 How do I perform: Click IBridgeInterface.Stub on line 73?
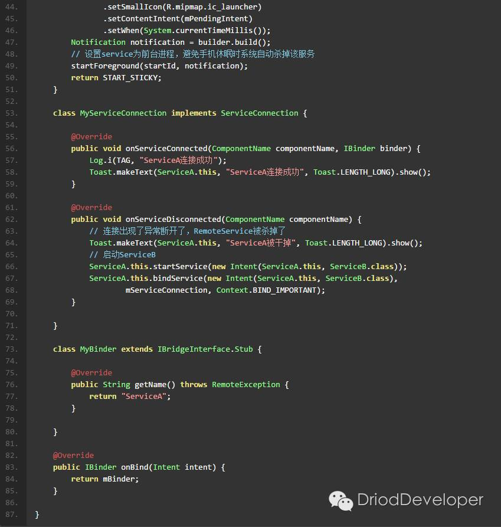click(205, 349)
